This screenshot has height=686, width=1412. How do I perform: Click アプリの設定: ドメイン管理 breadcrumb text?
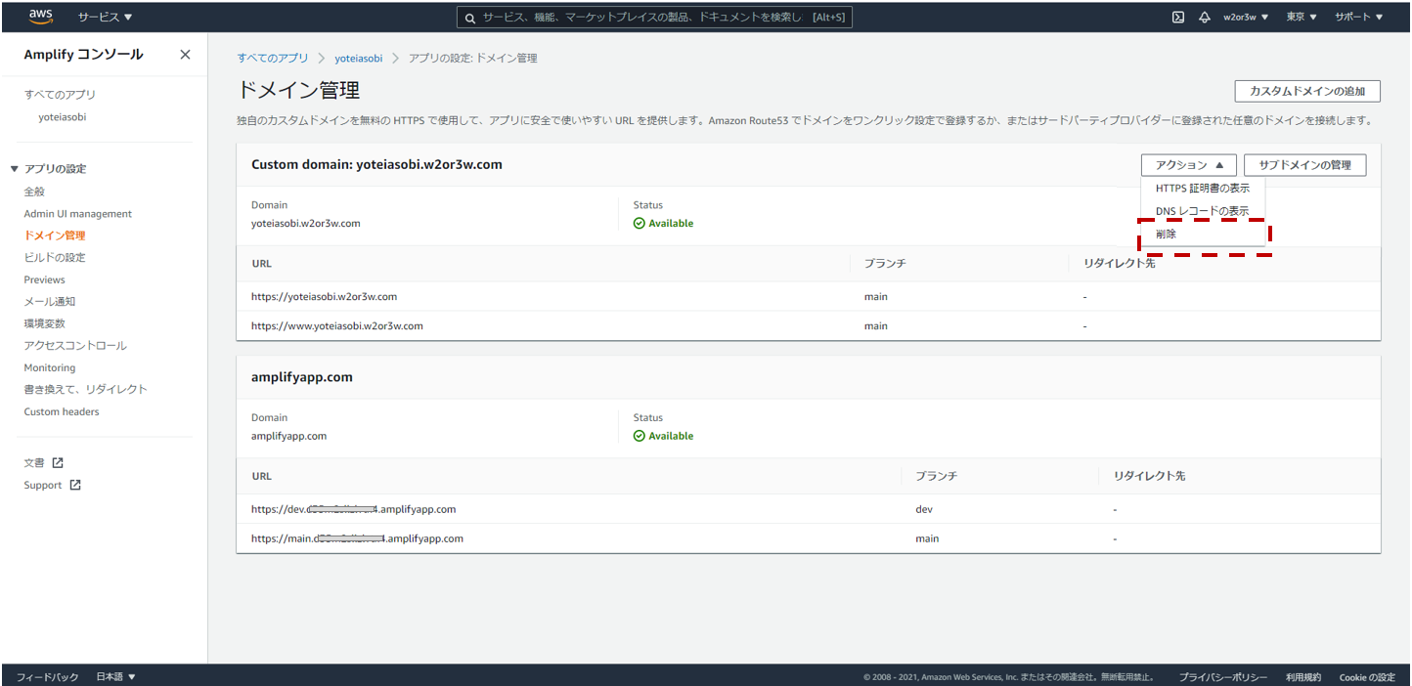coord(473,59)
